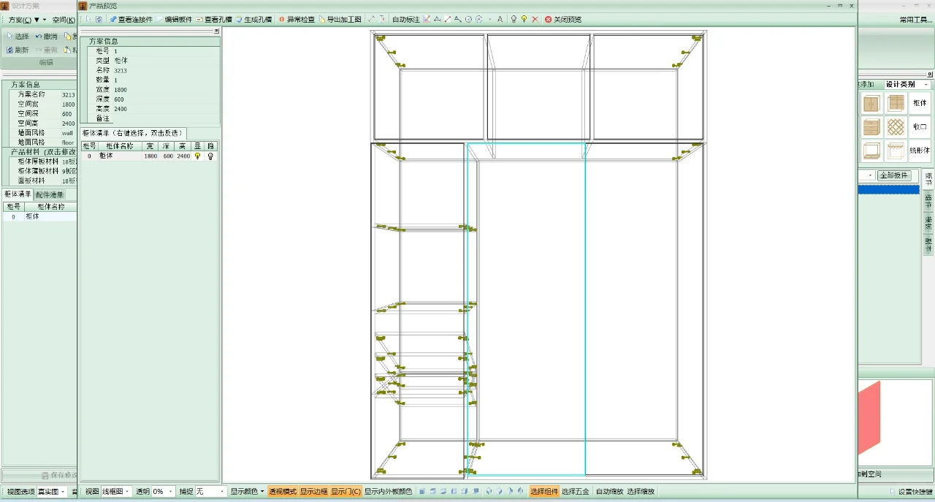The image size is (935, 502).
Task: Open the 空间(K) menu
Action: coord(64,20)
